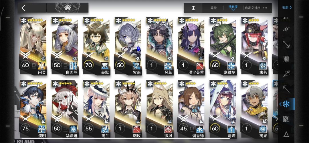The height and width of the screenshot is (143, 309).
Task: Select operator 流明's portrait card
Action: pyautogui.click(x=33, y=109)
